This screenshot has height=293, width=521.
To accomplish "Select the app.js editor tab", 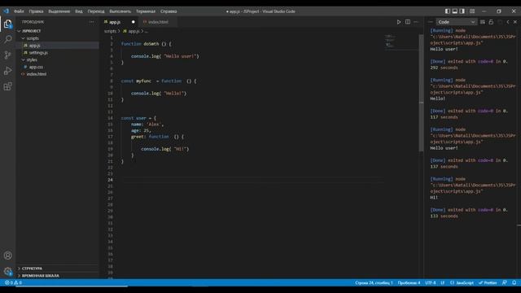I will pos(115,22).
